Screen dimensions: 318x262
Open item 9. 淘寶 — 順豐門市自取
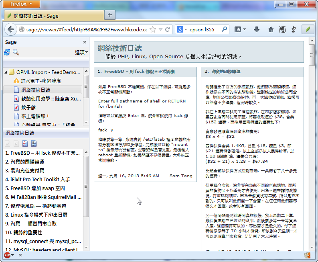(x=31, y=223)
